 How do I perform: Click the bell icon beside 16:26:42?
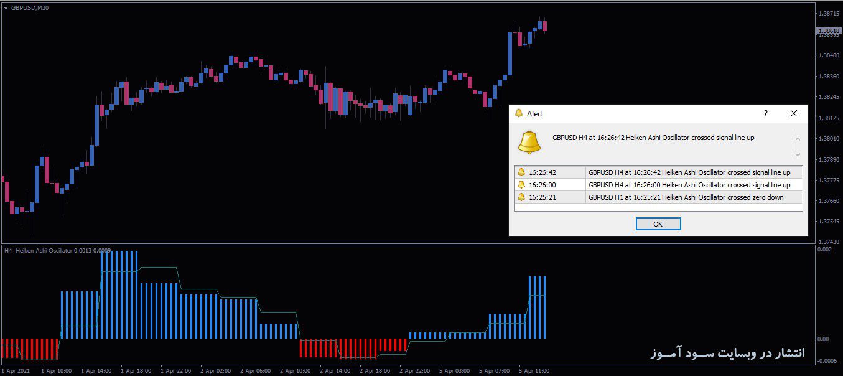(x=521, y=172)
